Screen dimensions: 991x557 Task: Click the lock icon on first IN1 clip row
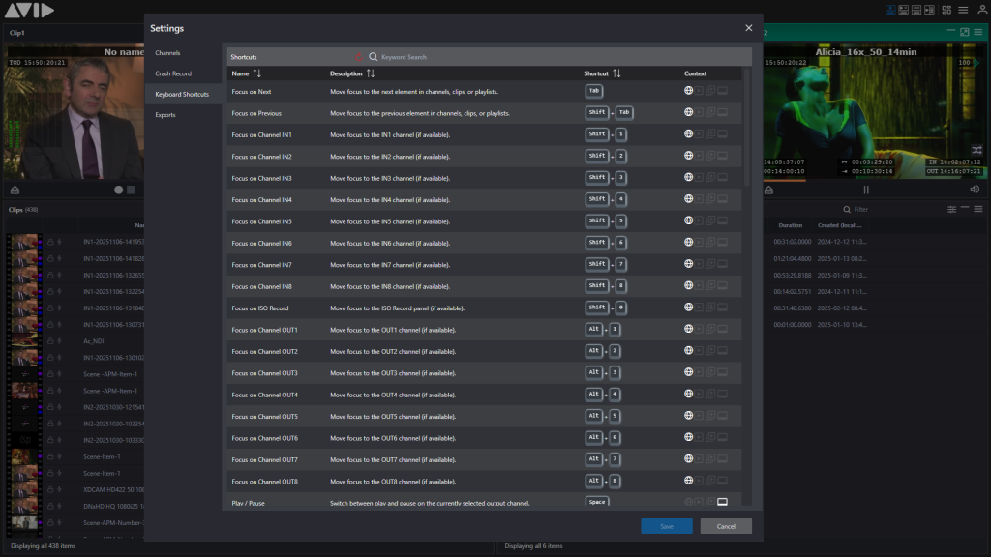[x=49, y=242]
